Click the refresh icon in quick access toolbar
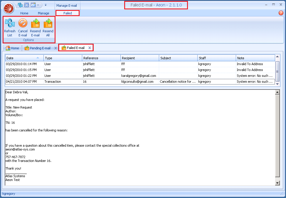Image resolution: width=286 pixels, height=198 pixels. click(20, 5)
